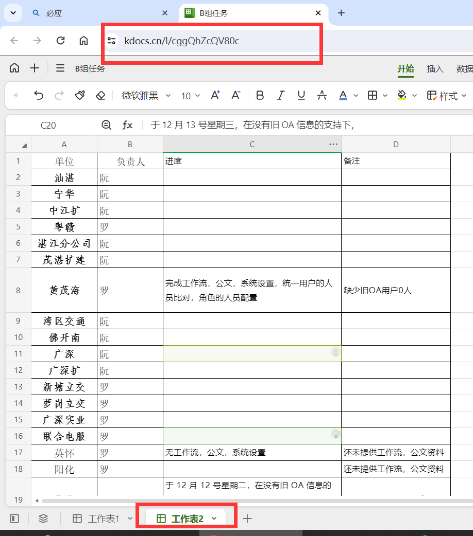Create new document with plus icon
The image size is (473, 536).
coord(34,68)
